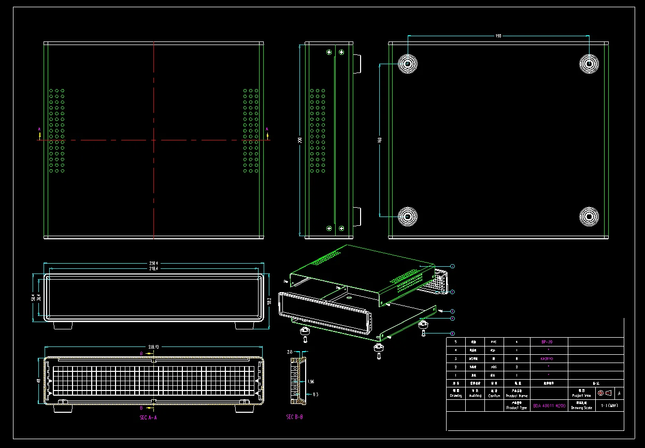645x448 pixels.
Task: Click the 1.96 dimension in section B-B
Action: coord(310,382)
